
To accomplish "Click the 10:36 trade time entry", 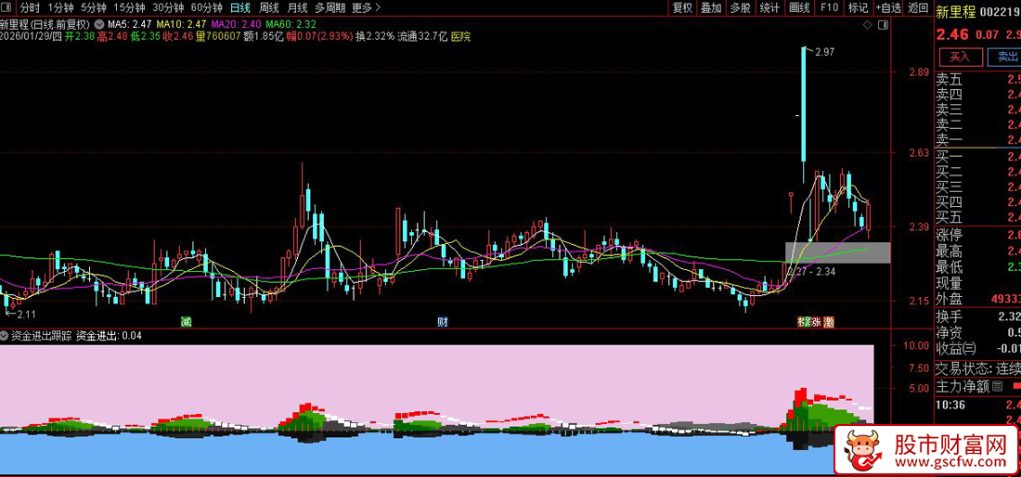I will (951, 405).
